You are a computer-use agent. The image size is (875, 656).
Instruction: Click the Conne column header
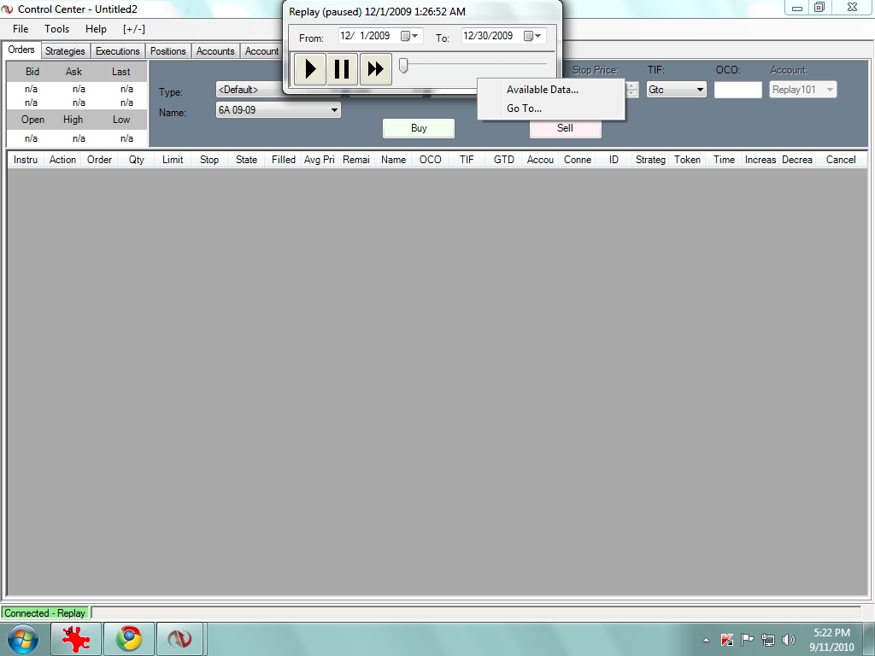[x=578, y=160]
